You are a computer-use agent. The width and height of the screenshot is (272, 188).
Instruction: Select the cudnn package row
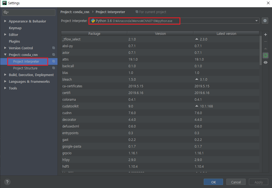click(x=160, y=113)
